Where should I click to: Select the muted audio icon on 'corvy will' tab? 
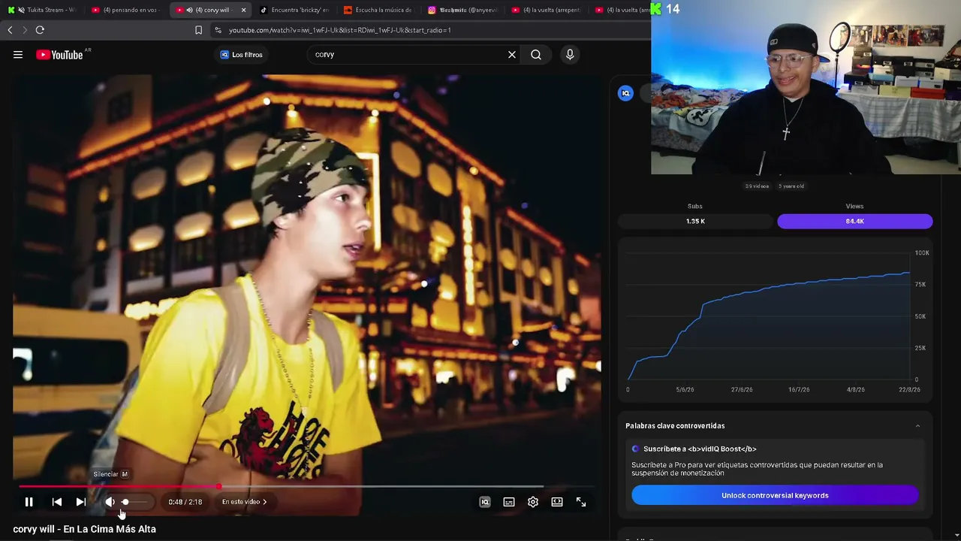point(189,10)
